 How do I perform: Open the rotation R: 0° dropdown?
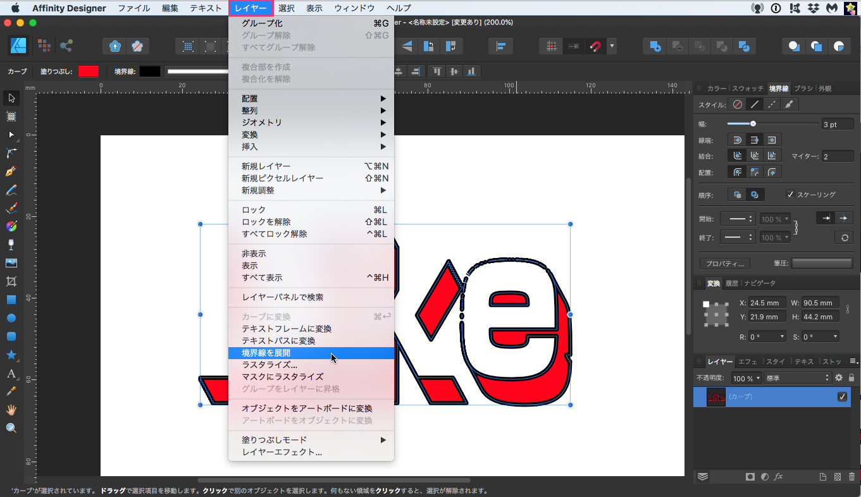coord(767,337)
